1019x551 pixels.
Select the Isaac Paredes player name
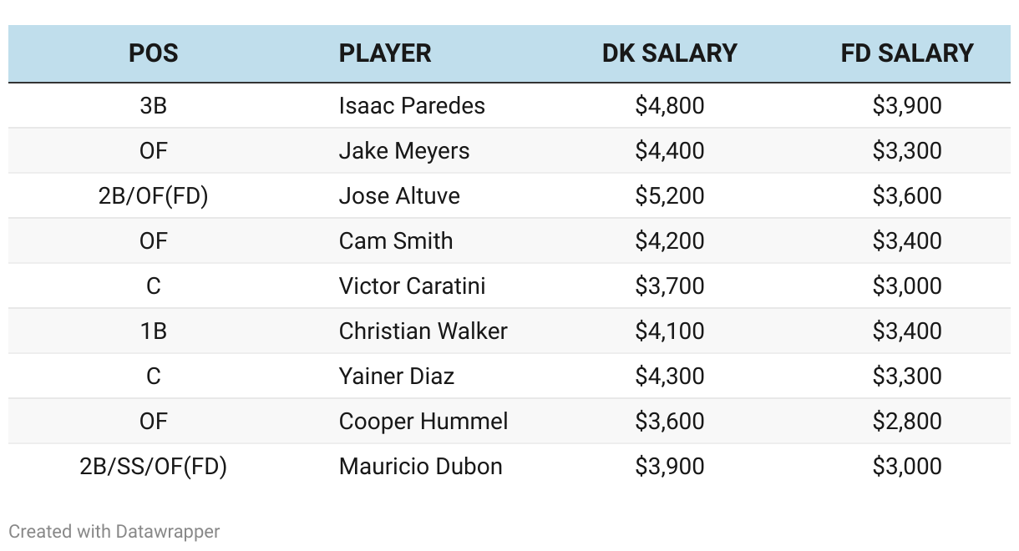click(412, 106)
